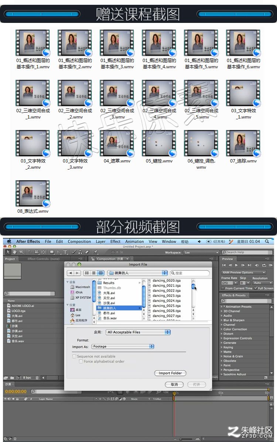The height and width of the screenshot is (442, 277).
Task: Select dancing_0023.tga in file list
Action: pyautogui.click(x=167, y=295)
